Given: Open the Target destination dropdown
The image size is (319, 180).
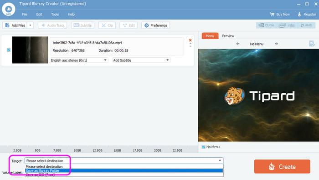Looking at the screenshot, I should tap(124, 161).
